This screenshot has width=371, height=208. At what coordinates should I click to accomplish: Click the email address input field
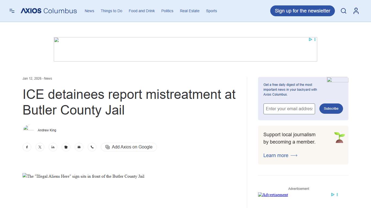[x=289, y=109]
